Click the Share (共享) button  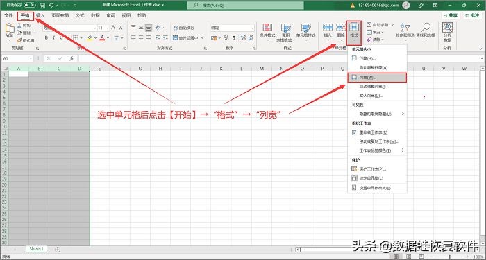tap(451, 15)
